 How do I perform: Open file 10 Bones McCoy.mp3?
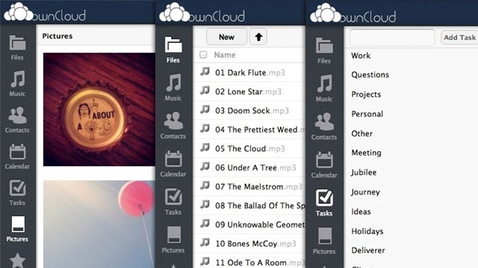coord(255,243)
